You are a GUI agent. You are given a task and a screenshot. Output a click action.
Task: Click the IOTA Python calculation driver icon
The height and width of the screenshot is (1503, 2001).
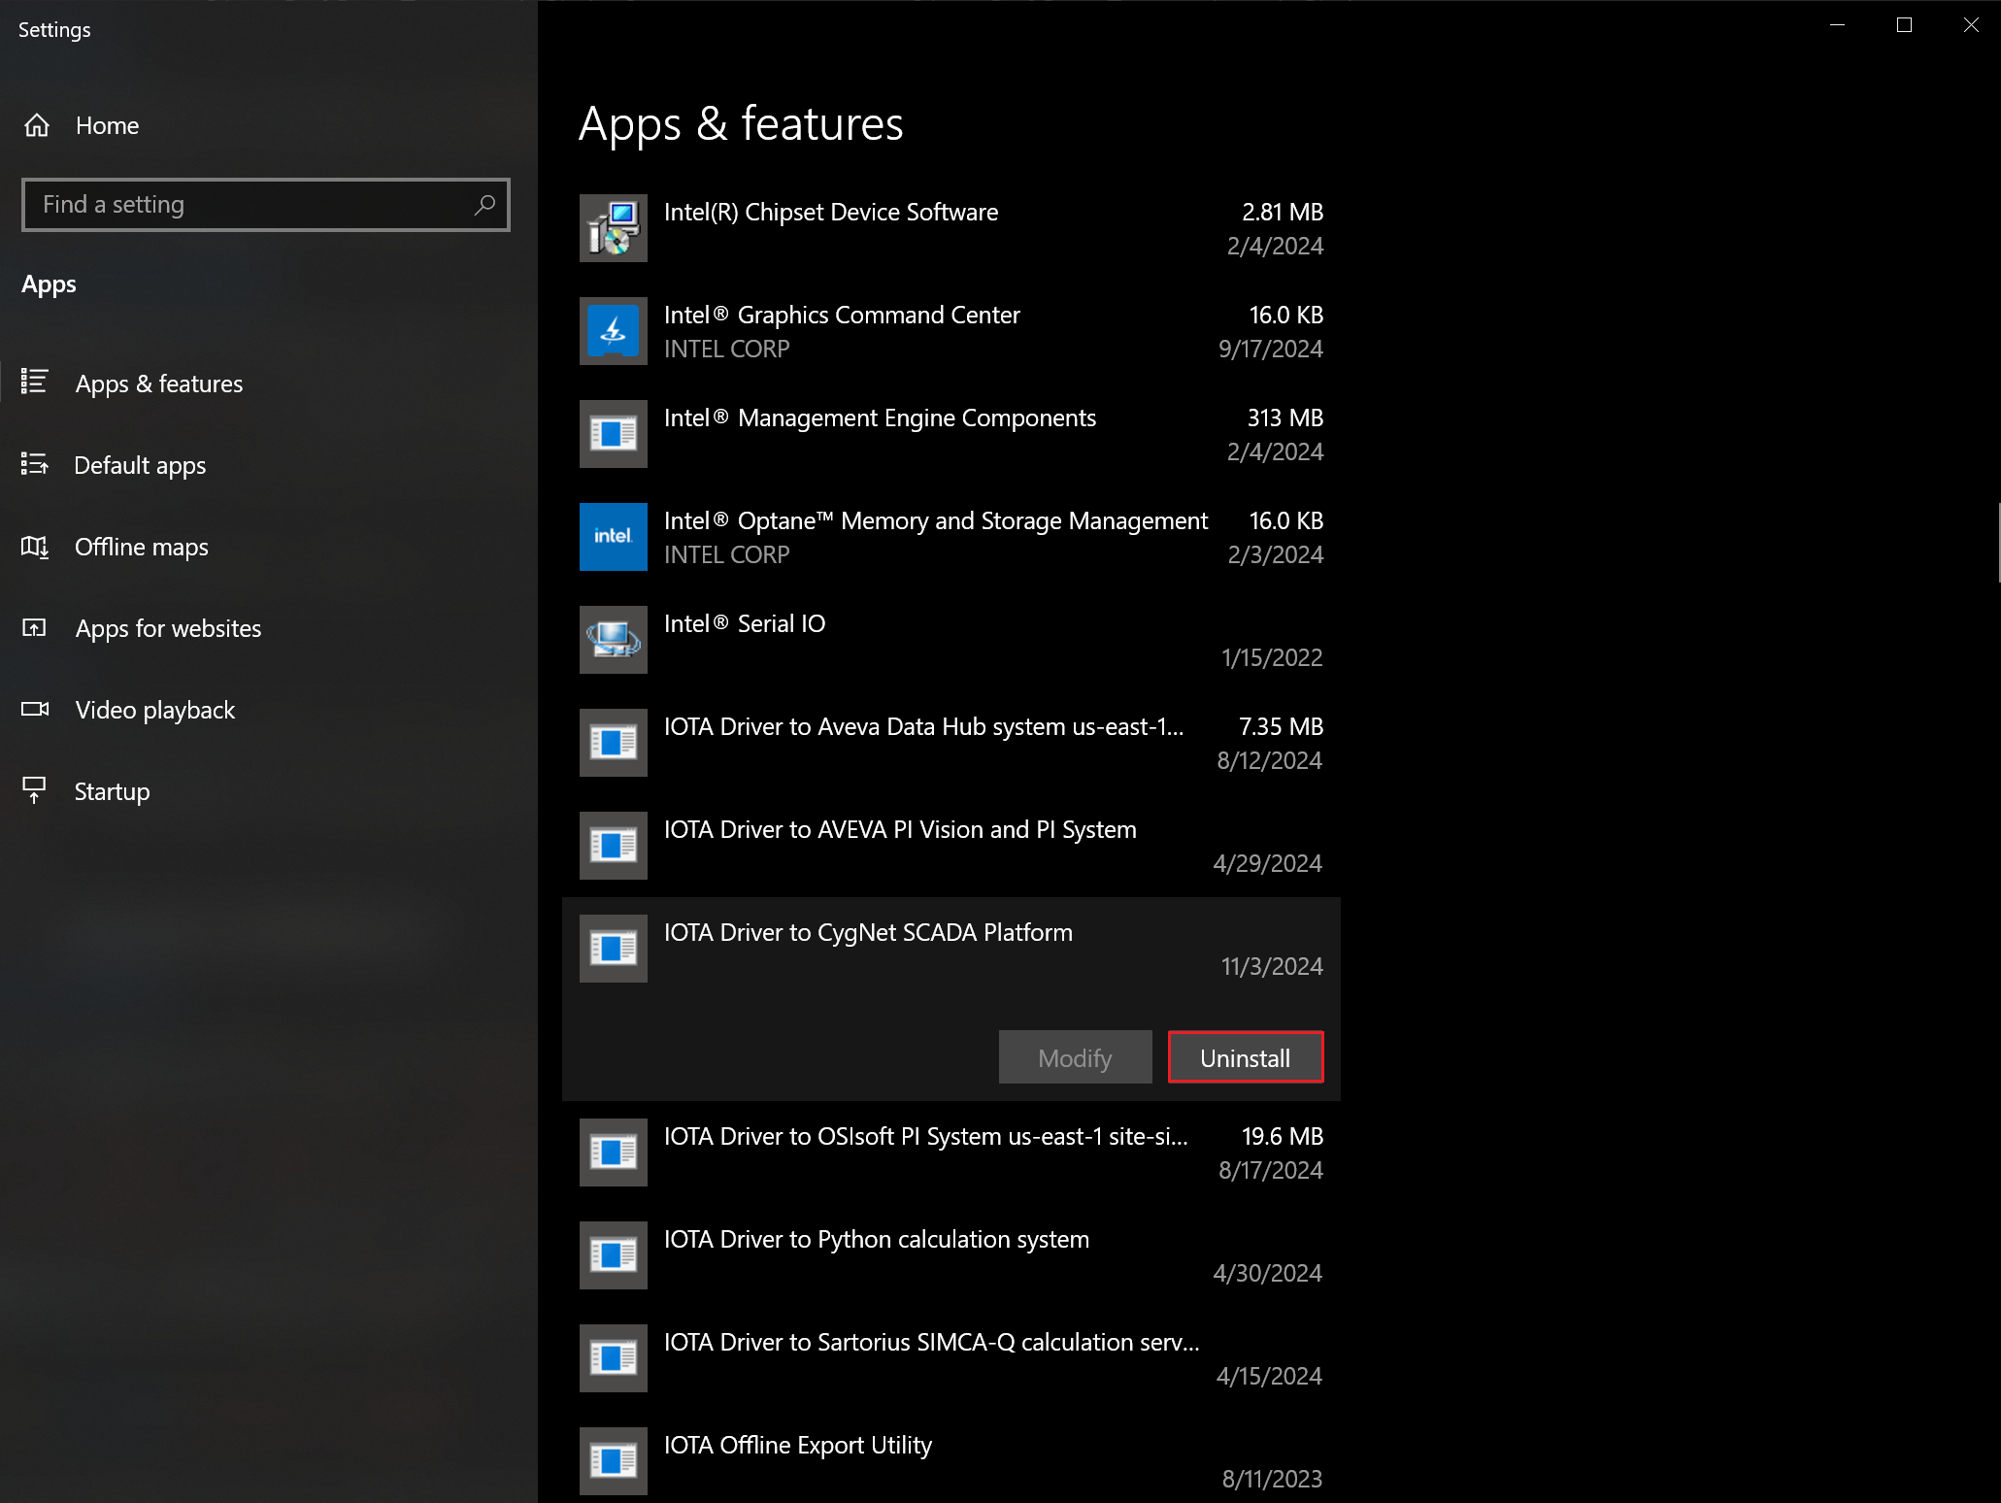(614, 1255)
